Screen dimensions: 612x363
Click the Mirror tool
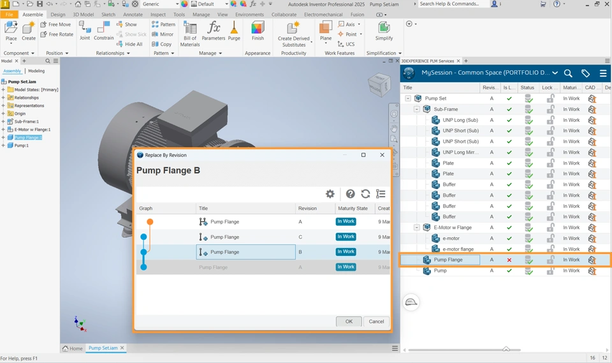163,34
